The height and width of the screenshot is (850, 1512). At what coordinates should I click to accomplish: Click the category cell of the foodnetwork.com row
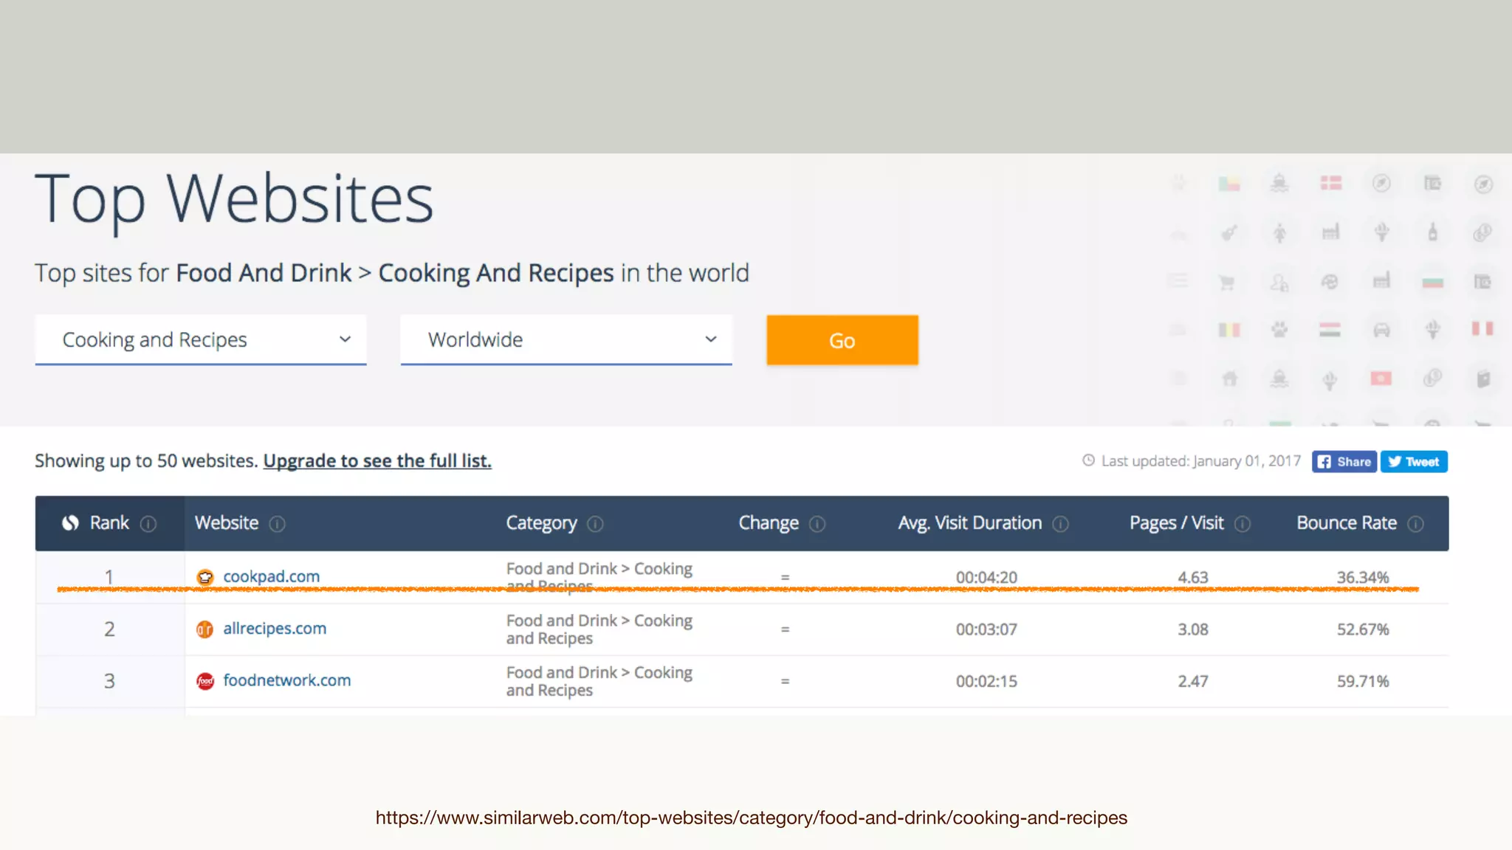point(599,681)
